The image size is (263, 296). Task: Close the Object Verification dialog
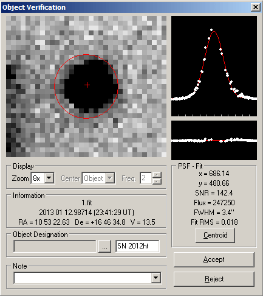tap(256, 7)
